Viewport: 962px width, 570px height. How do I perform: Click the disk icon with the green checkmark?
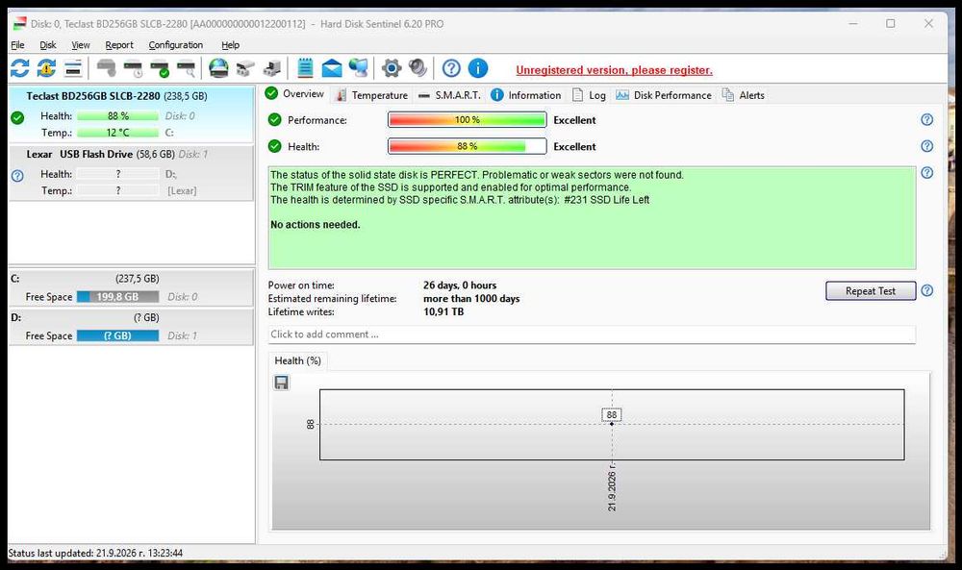(160, 68)
